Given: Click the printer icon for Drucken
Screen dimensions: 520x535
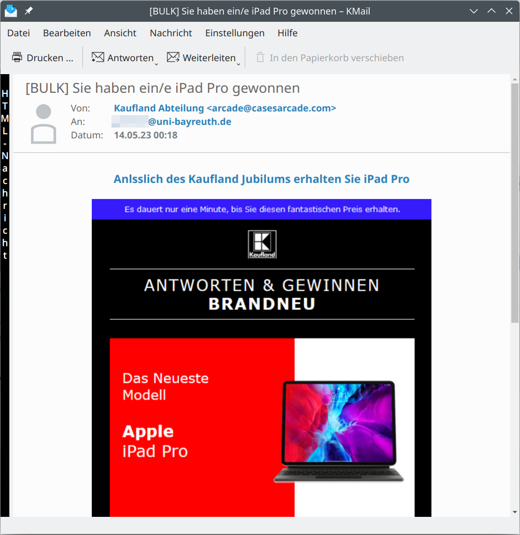Looking at the screenshot, I should [x=17, y=58].
